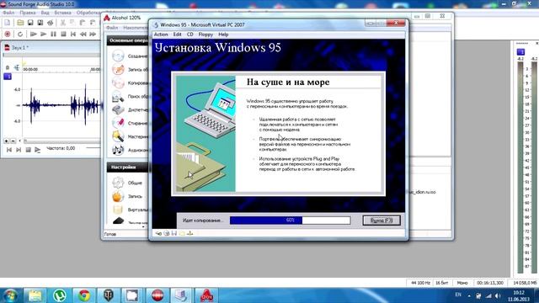Open the Вид menu in Sound Forge

(x=45, y=13)
